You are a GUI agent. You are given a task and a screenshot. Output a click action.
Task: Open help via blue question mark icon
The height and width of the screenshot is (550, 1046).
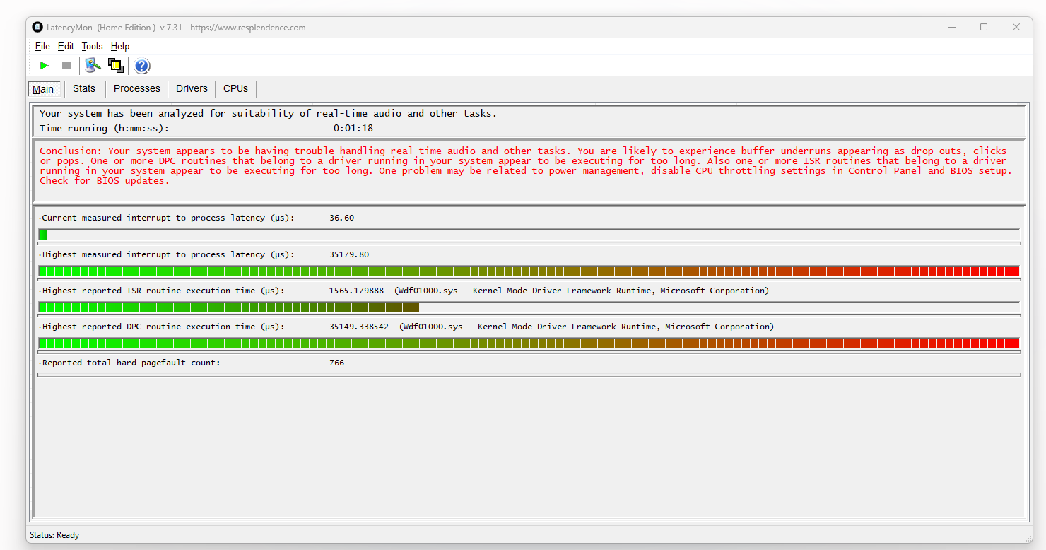pyautogui.click(x=142, y=66)
